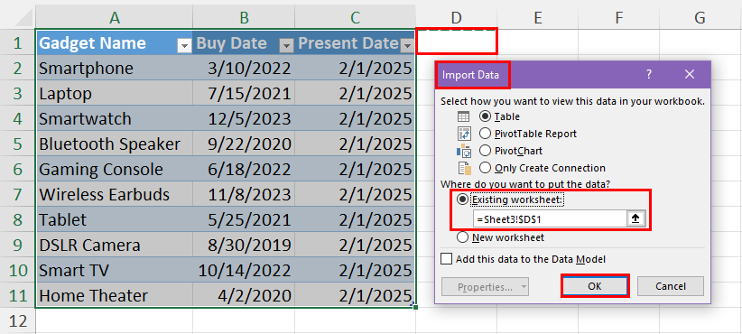This screenshot has height=334, width=742.
Task: Click buy date 12/5/2023
Action: point(244,118)
